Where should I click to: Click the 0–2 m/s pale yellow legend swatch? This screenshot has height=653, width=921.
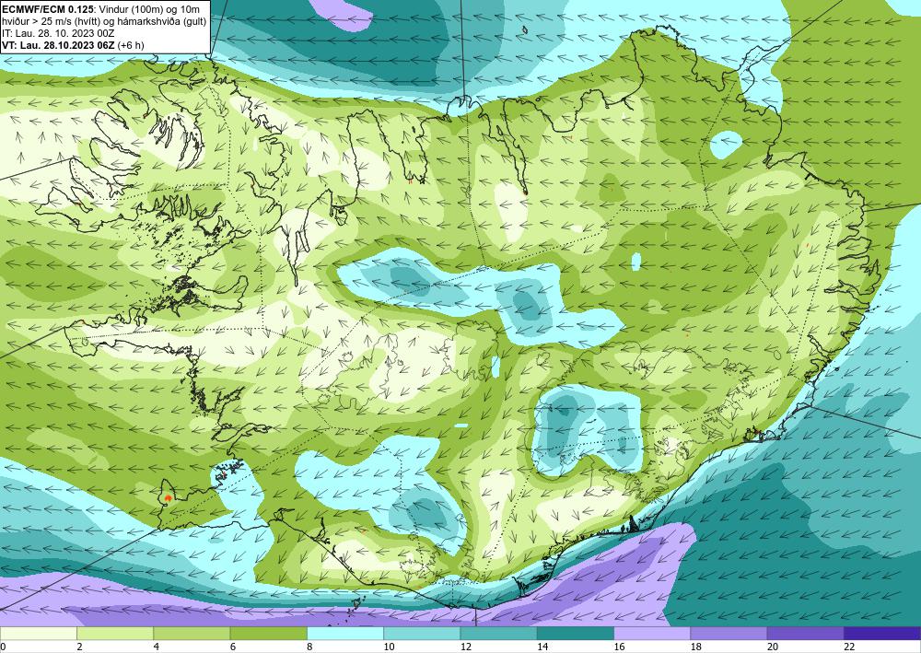click(38, 634)
